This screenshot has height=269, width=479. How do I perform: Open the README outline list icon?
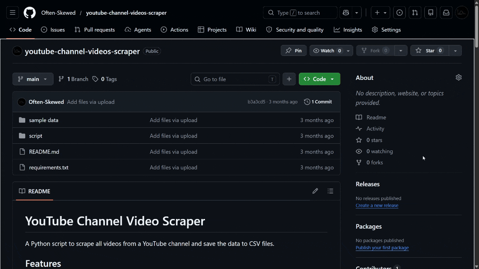[330, 191]
